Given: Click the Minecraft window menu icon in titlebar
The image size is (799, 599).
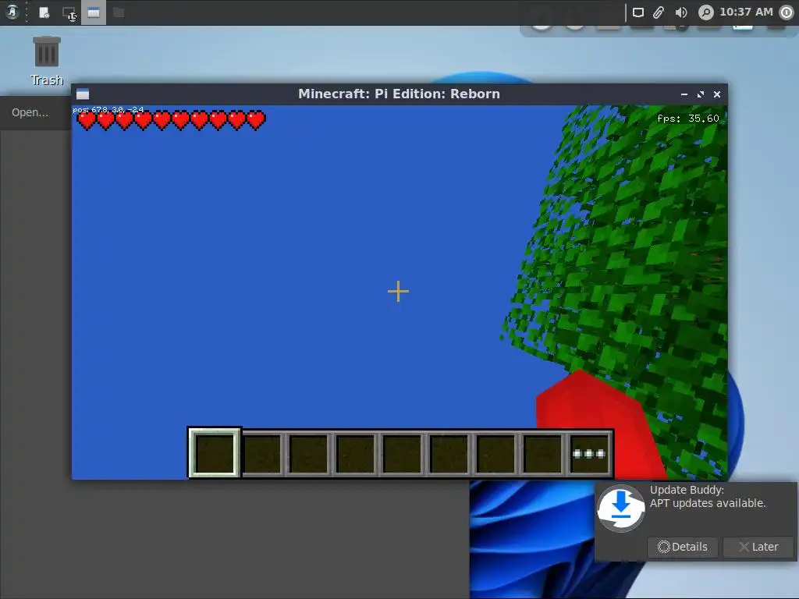Looking at the screenshot, I should pos(83,94).
